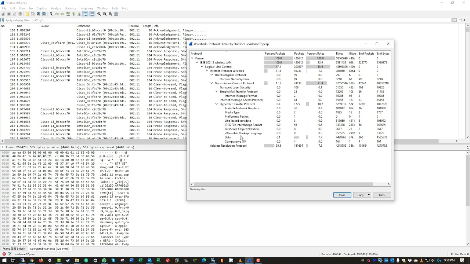Reload the capture file
This screenshot has width=470, height=264.
(x=44, y=14)
